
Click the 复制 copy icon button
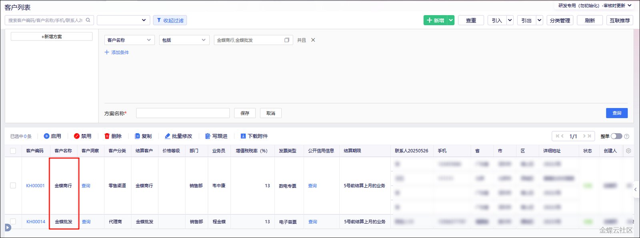pos(143,136)
